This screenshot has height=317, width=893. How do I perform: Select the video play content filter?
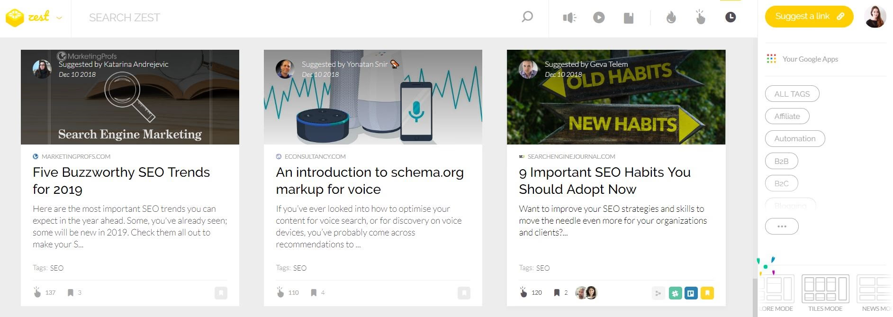[599, 18]
